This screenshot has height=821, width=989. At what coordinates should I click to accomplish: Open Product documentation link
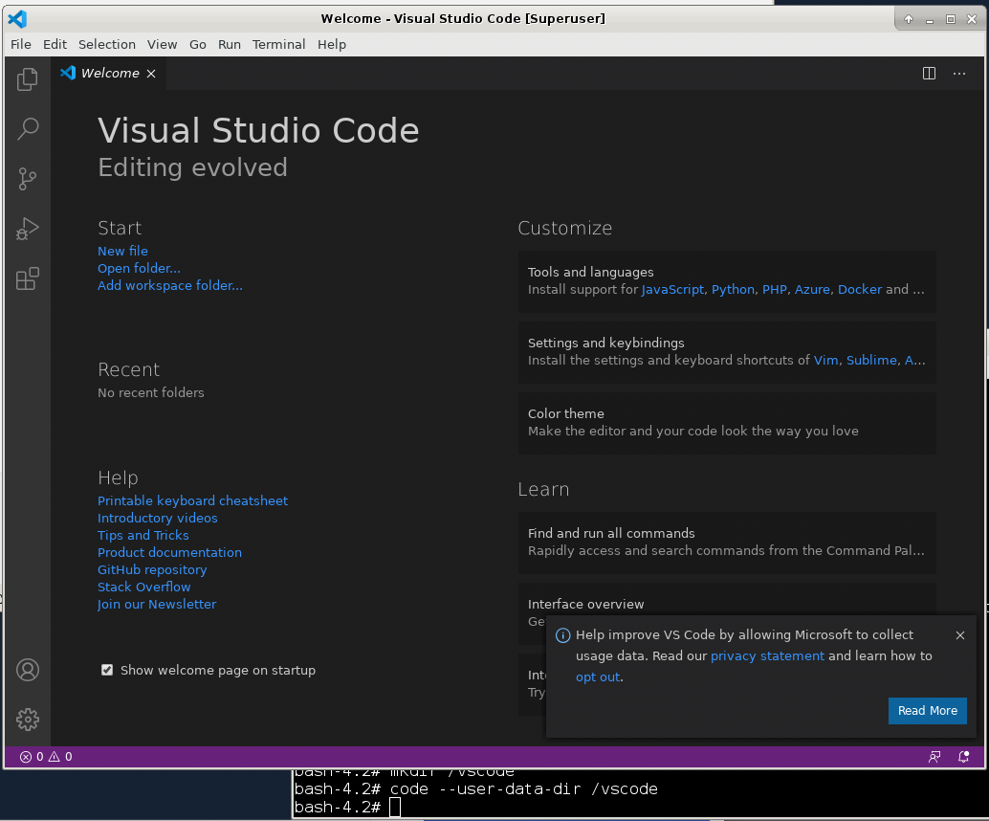click(x=169, y=552)
